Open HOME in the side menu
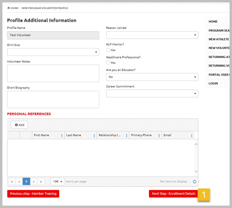 (218, 22)
